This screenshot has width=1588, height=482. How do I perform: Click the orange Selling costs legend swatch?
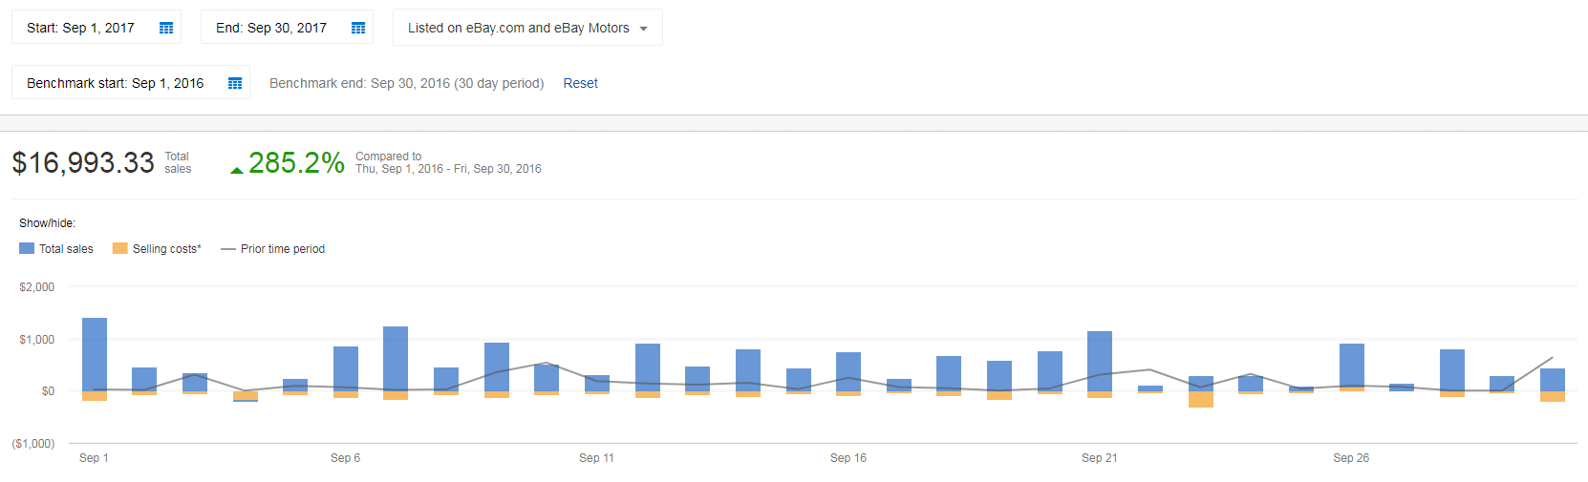click(x=119, y=248)
